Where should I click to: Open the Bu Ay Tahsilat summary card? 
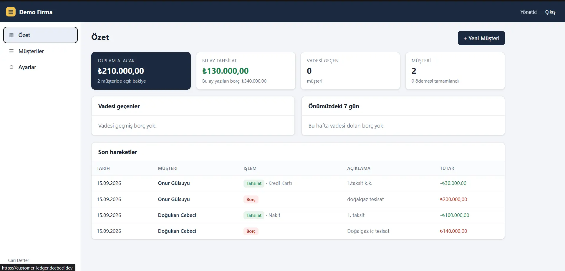coord(246,71)
